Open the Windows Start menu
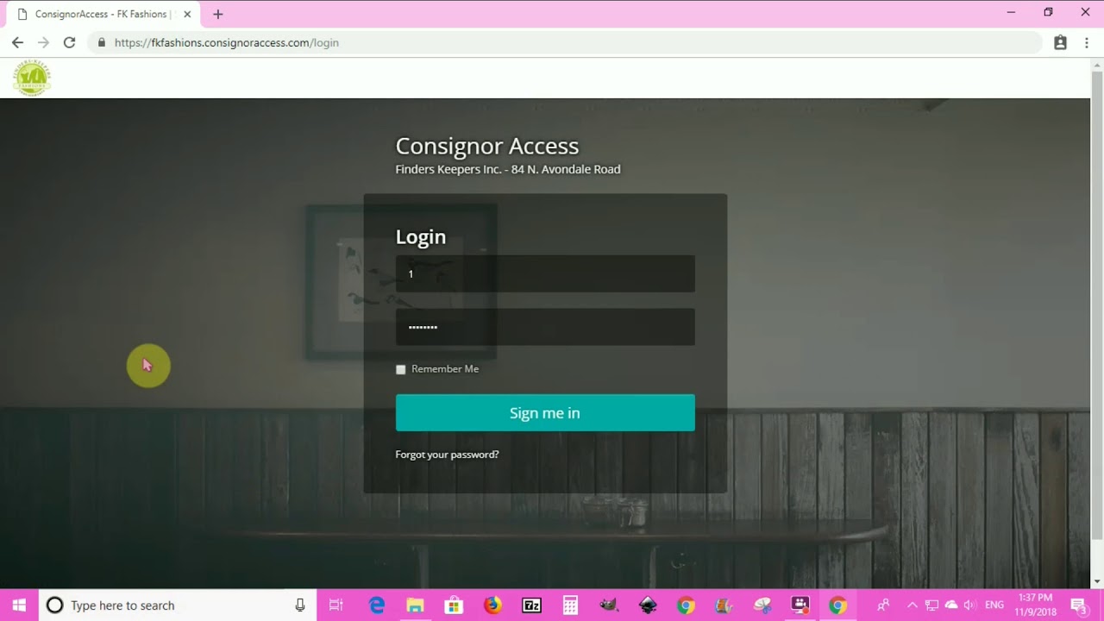 (x=19, y=605)
